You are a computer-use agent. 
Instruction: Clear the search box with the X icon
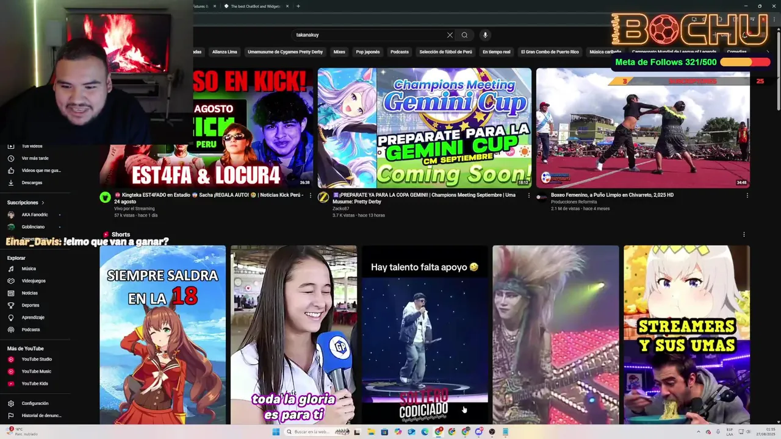[450, 35]
